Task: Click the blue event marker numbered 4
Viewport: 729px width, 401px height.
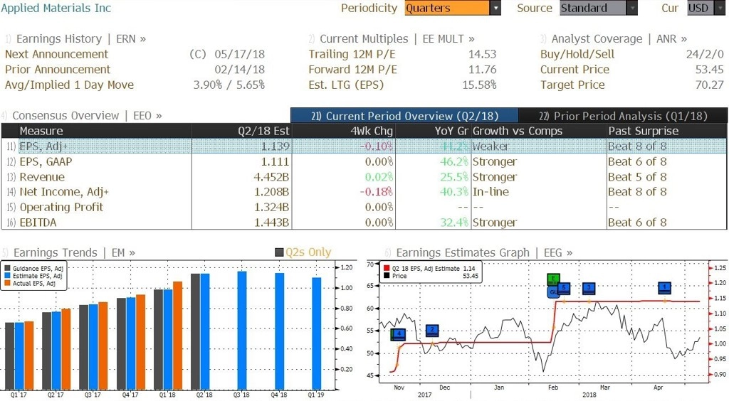Action: pos(399,334)
